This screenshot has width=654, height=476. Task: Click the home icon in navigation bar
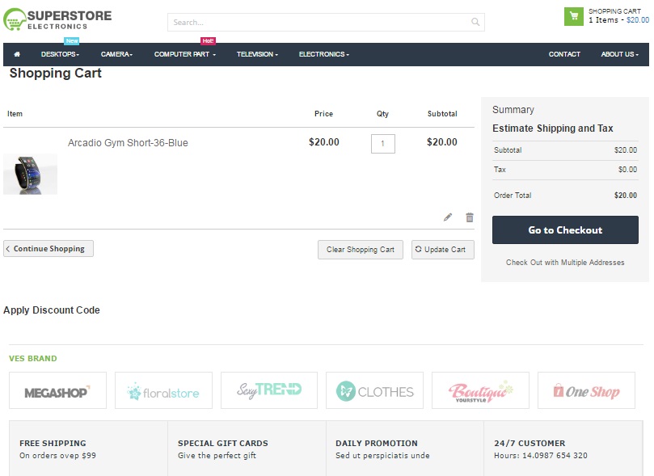pos(17,54)
